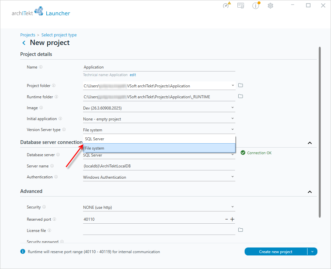The width and height of the screenshot is (331, 269).
Task: Open the Authentication dropdown
Action: pyautogui.click(x=233, y=177)
